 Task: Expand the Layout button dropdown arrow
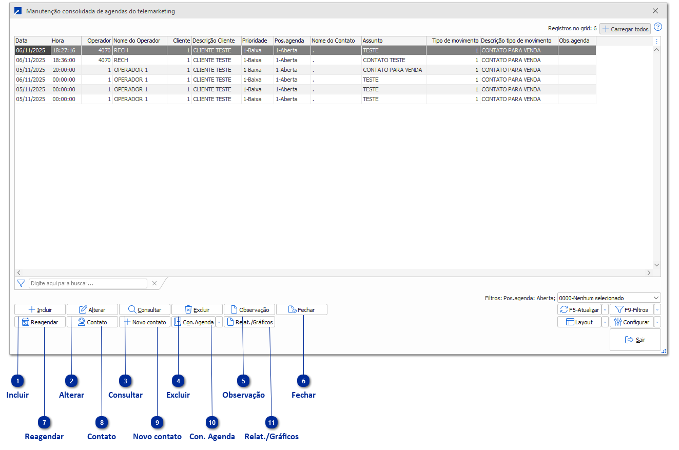(x=605, y=322)
